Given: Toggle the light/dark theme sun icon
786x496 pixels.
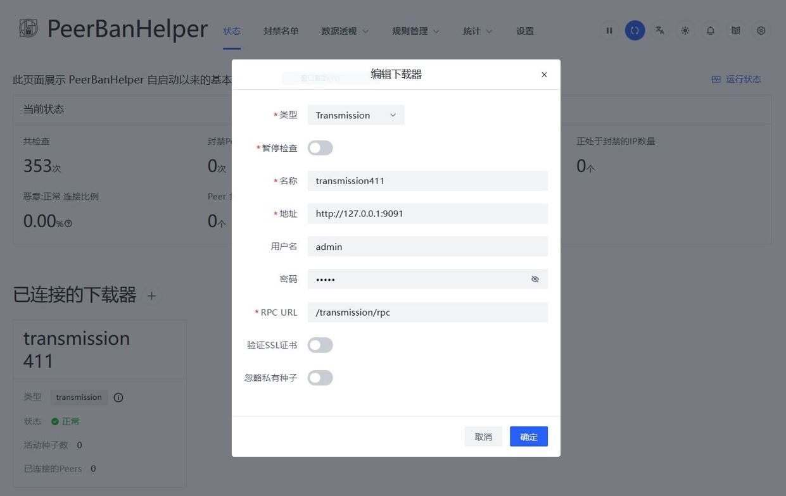Looking at the screenshot, I should coord(685,30).
